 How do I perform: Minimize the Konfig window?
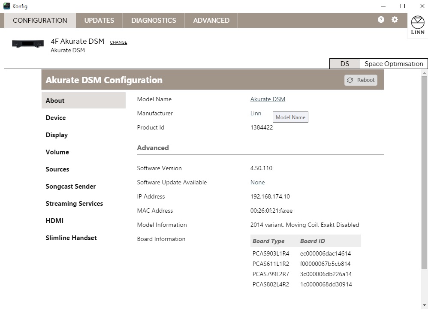(x=383, y=6)
